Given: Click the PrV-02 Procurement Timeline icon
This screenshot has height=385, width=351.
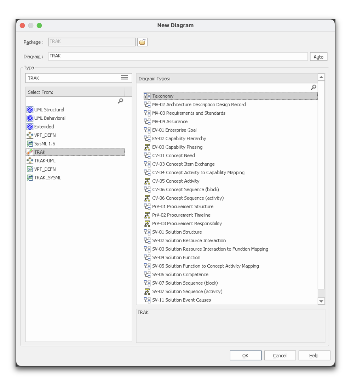Looking at the screenshot, I should click(147, 215).
